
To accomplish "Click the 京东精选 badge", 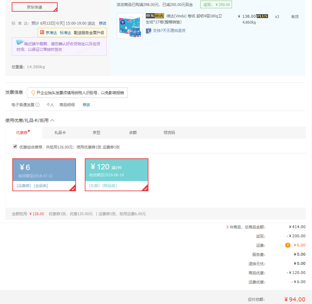I will (x=155, y=16).
